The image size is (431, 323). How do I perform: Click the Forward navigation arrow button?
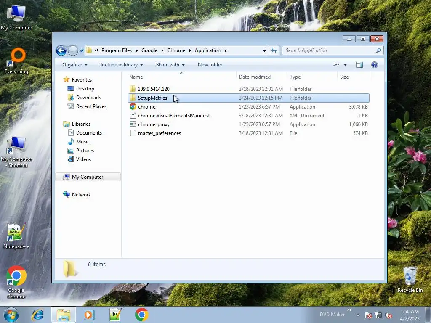[73, 50]
